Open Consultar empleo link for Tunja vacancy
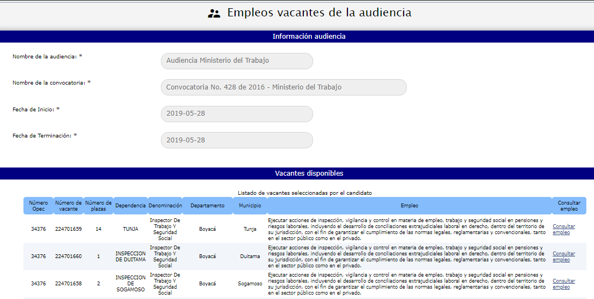Viewport: 594px width, 299px height. pyautogui.click(x=563, y=229)
